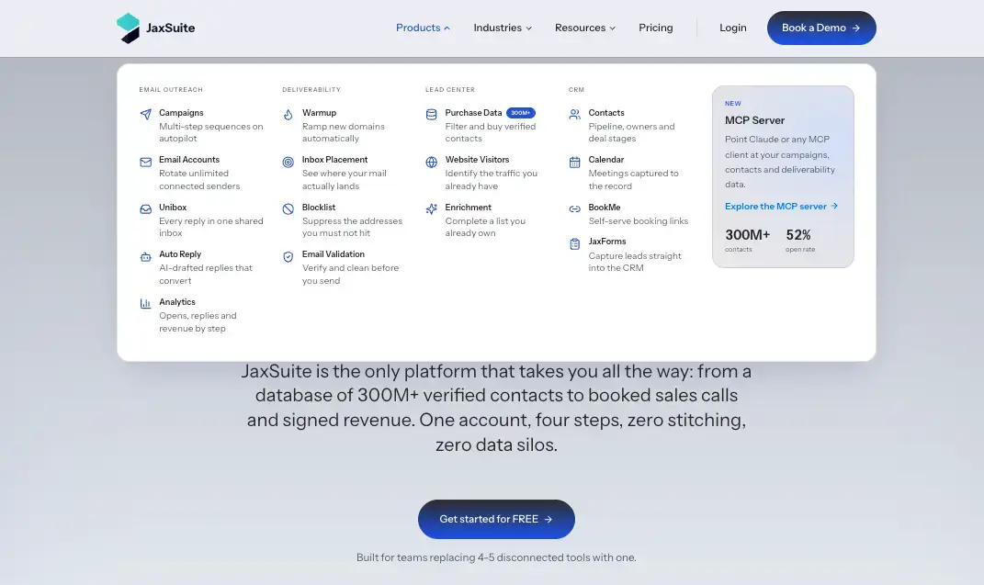
Task: Select the Email Accounts menu entry
Action: (202, 173)
